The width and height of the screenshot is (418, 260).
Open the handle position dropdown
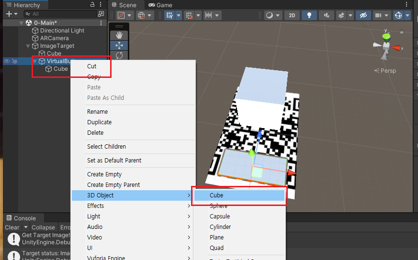[130, 15]
